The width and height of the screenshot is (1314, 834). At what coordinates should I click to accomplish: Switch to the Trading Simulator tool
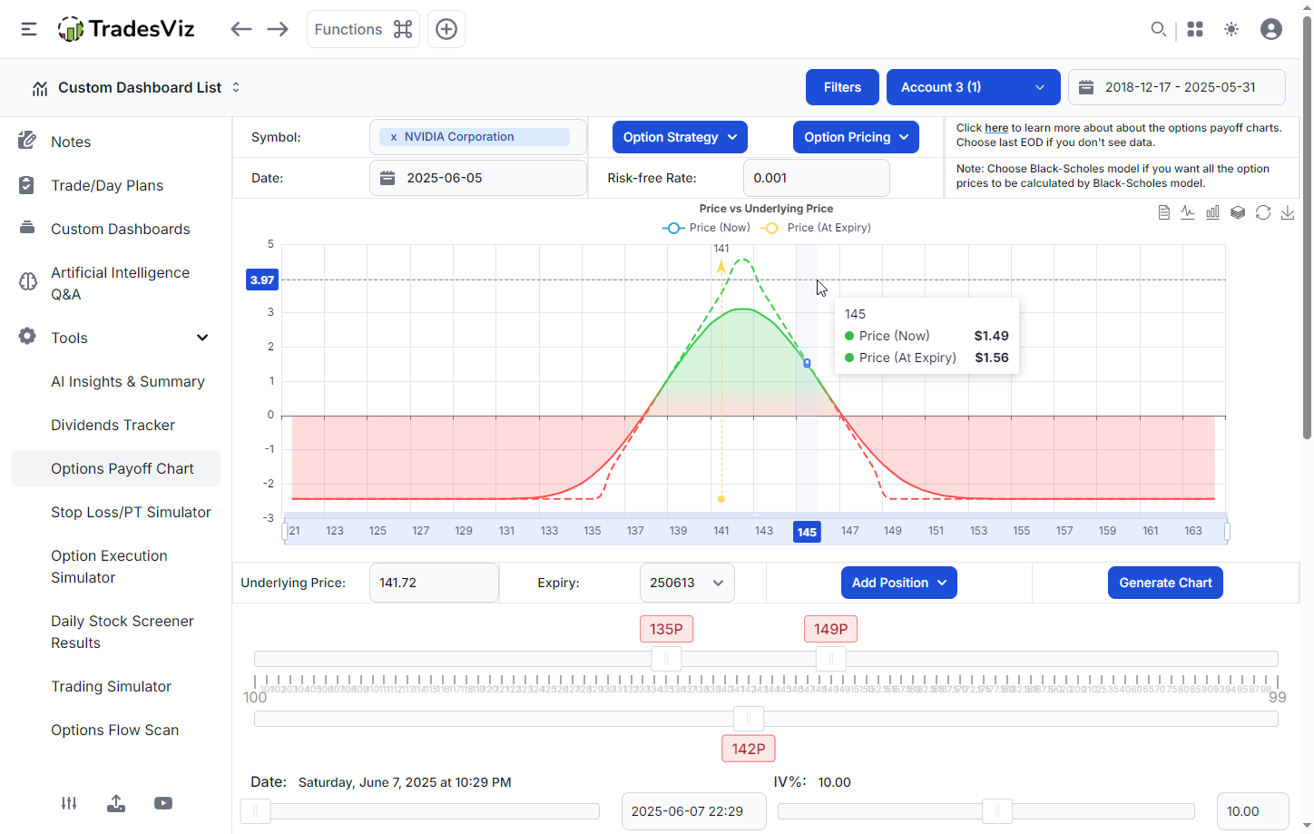(111, 686)
